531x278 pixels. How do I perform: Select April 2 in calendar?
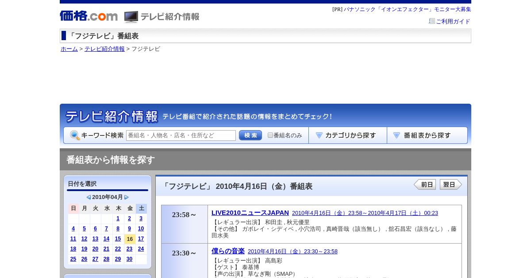coord(130,218)
